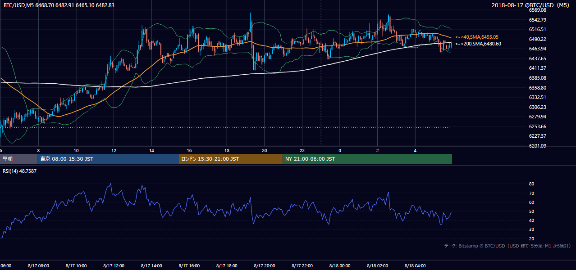The width and height of the screenshot is (576, 270).
Task: Click price axis value 6569.08
Action: pyautogui.click(x=537, y=10)
